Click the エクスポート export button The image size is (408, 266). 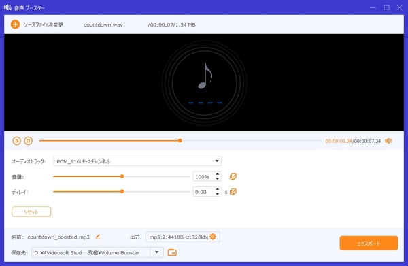[369, 244]
